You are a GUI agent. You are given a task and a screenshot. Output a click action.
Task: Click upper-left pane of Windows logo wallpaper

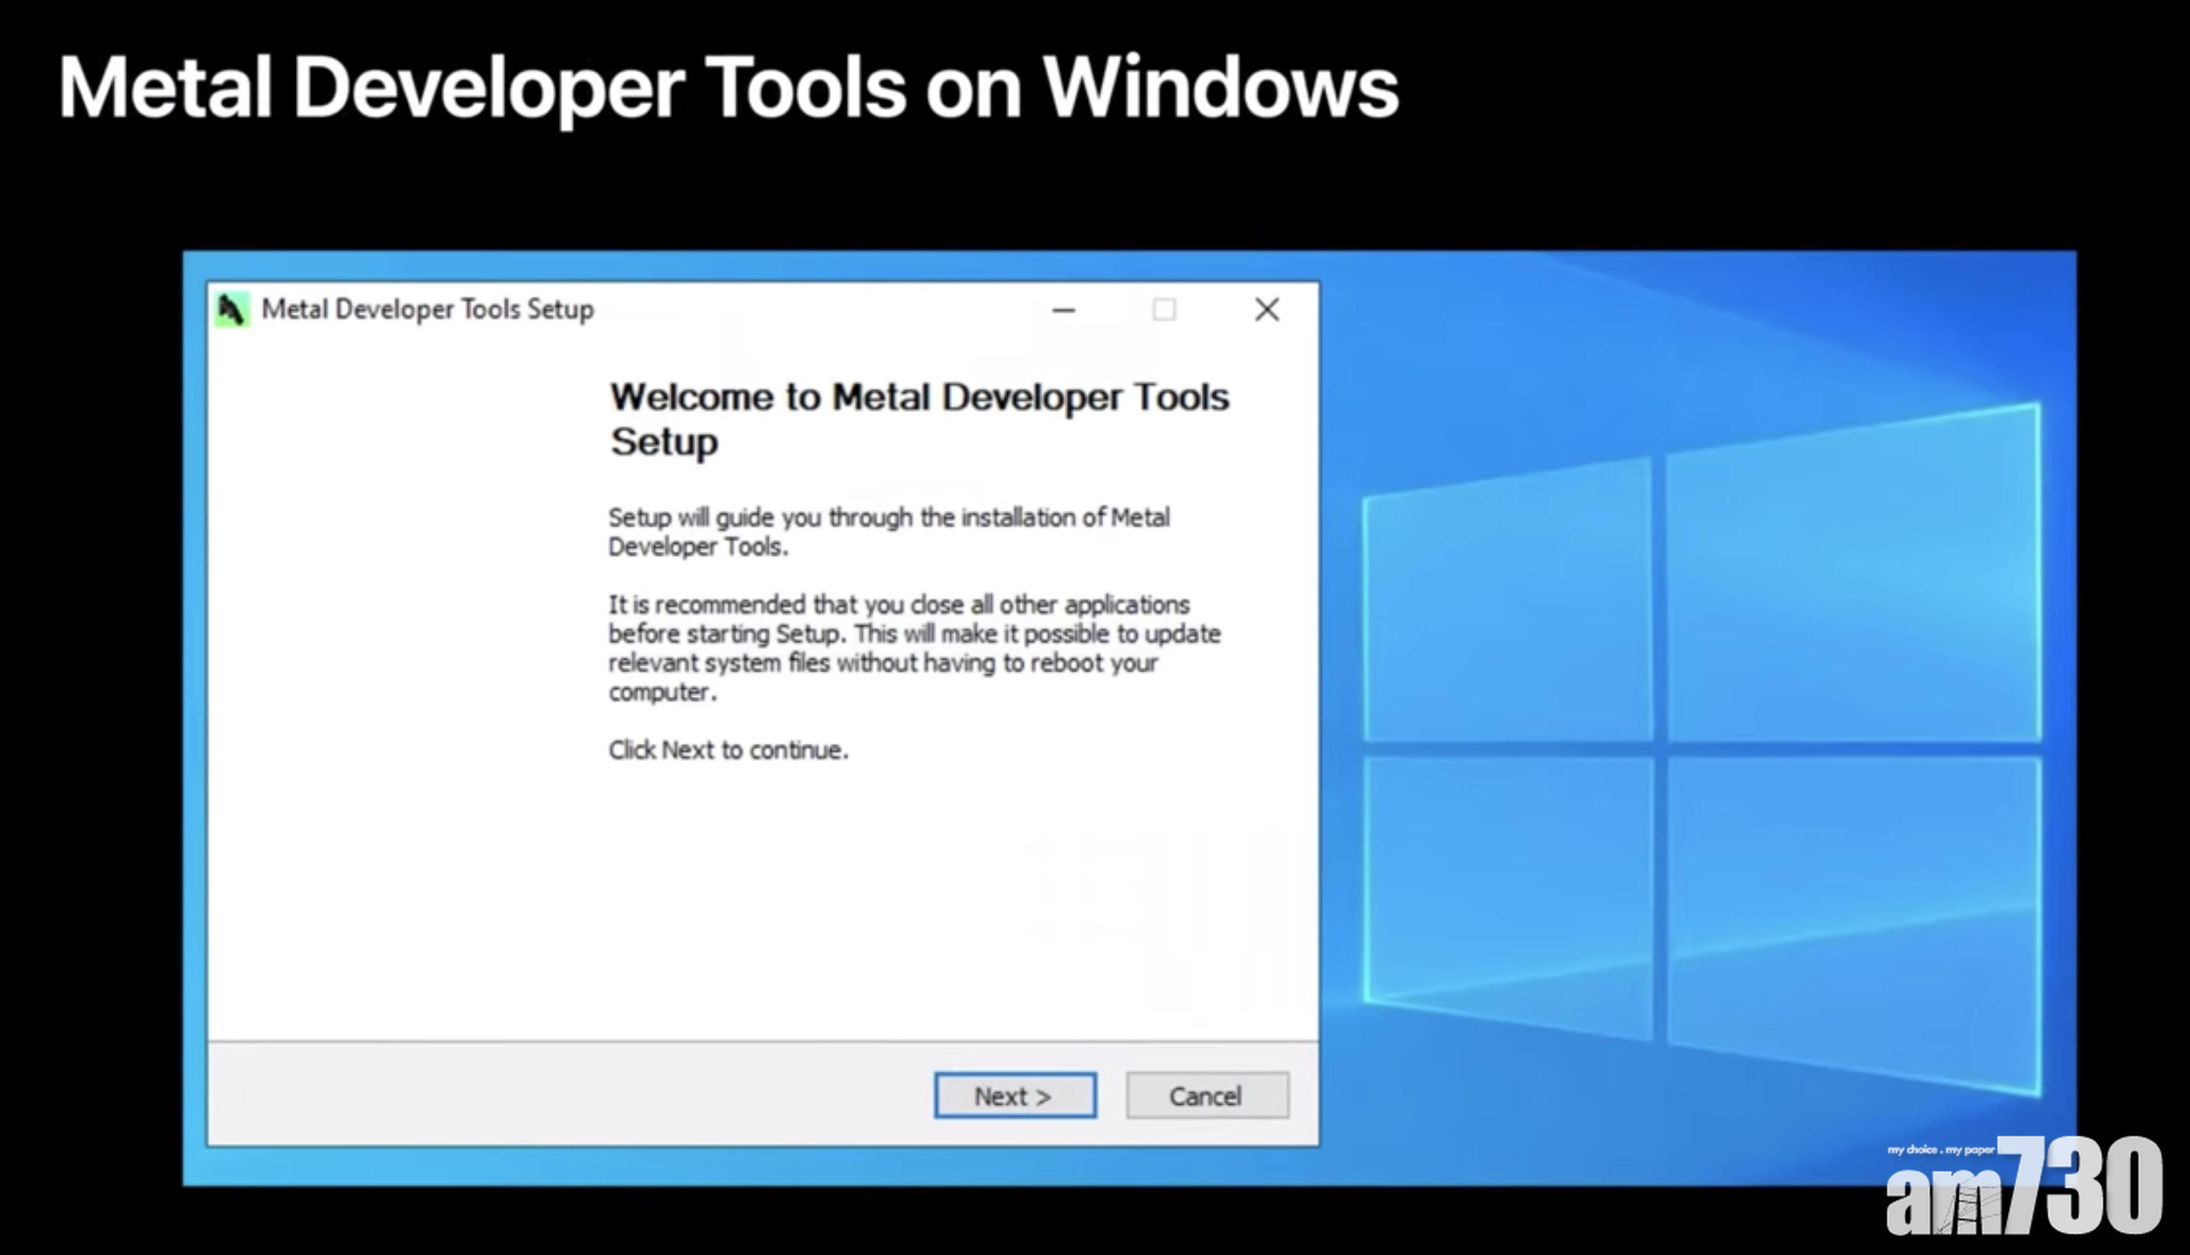point(1508,603)
